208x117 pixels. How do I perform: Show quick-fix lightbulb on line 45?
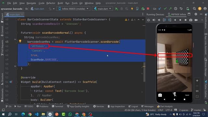pyautogui.click(x=20, y=41)
